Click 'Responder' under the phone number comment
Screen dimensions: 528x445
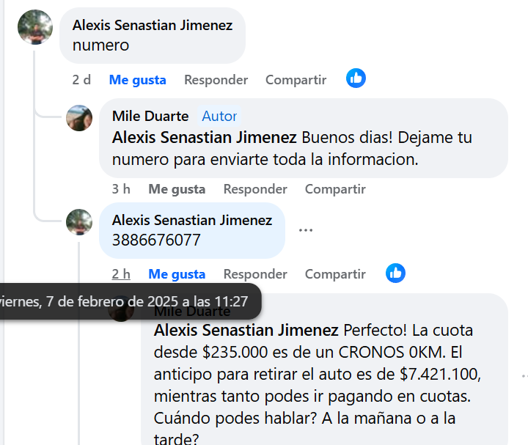click(255, 274)
